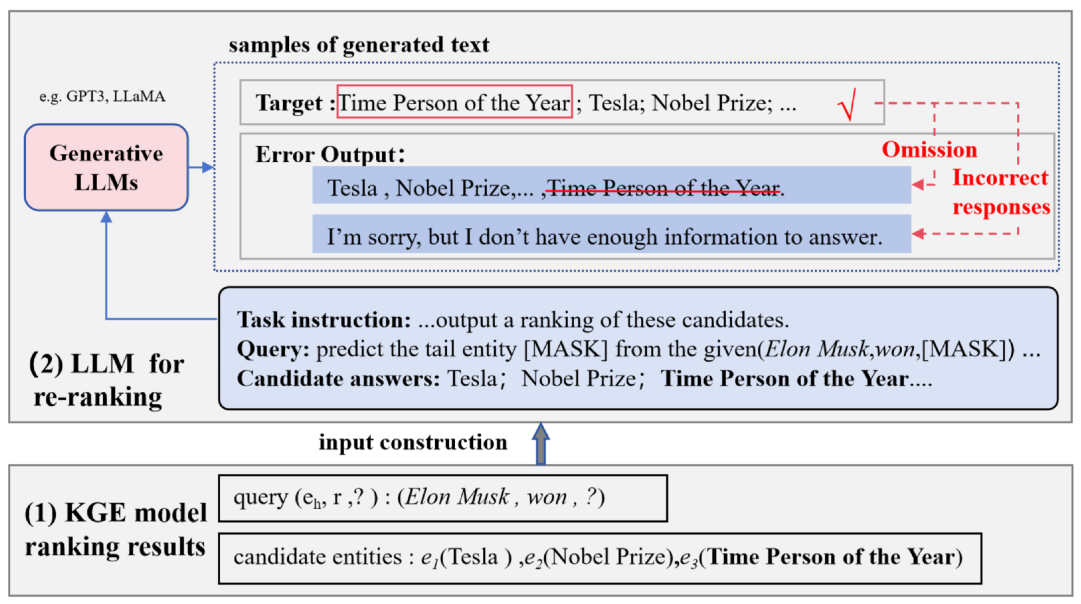Click the blue arrowhead below Generative LLMs box
1081x604 pixels.
click(x=106, y=217)
